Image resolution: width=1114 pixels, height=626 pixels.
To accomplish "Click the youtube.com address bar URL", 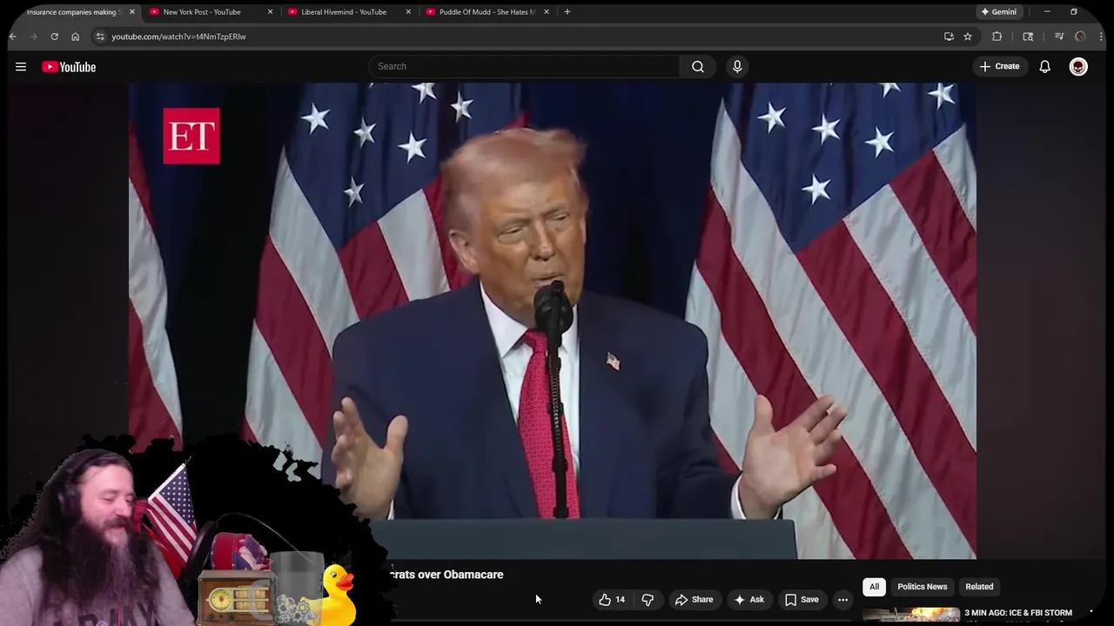I will point(178,37).
